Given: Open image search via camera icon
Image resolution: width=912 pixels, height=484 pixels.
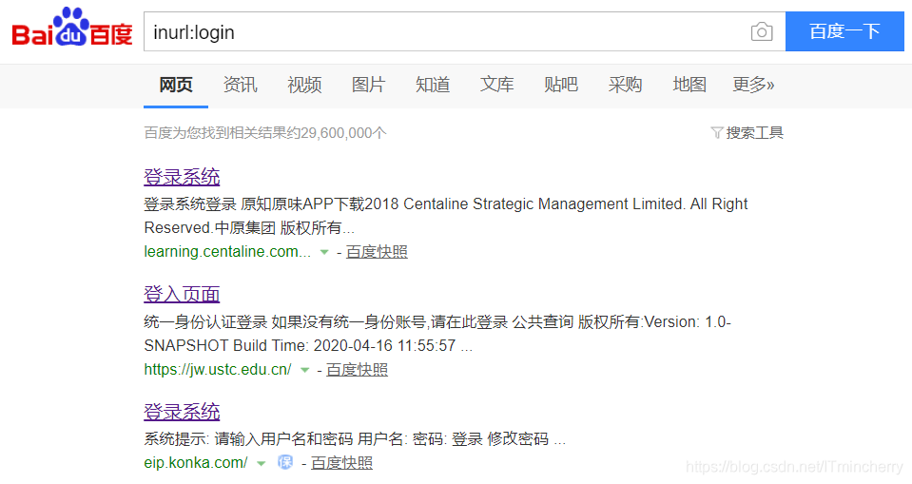Looking at the screenshot, I should click(x=762, y=31).
